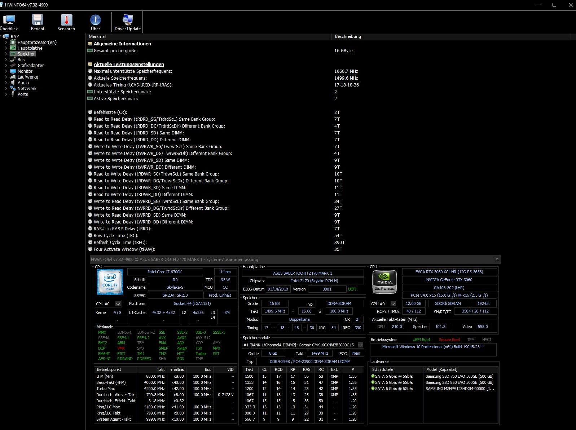576x430 pixels.
Task: Close the System-Zusammenfassung panel
Action: tap(497, 259)
